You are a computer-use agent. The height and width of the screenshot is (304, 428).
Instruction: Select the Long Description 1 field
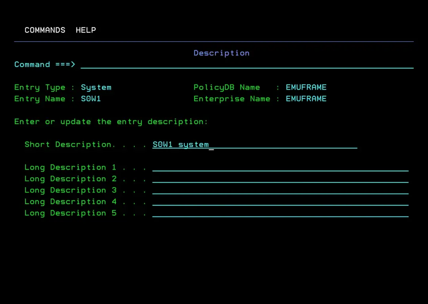(280, 167)
